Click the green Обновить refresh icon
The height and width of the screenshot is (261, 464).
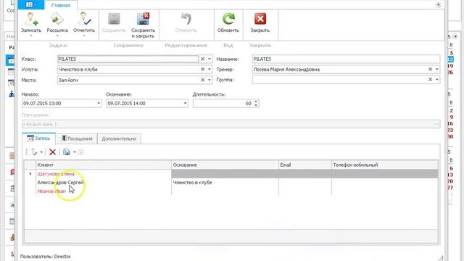tap(228, 19)
